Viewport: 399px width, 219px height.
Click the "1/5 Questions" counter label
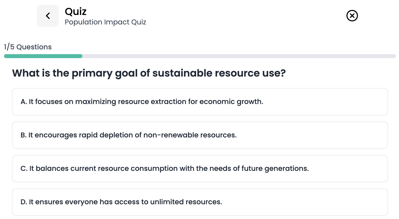[x=28, y=47]
